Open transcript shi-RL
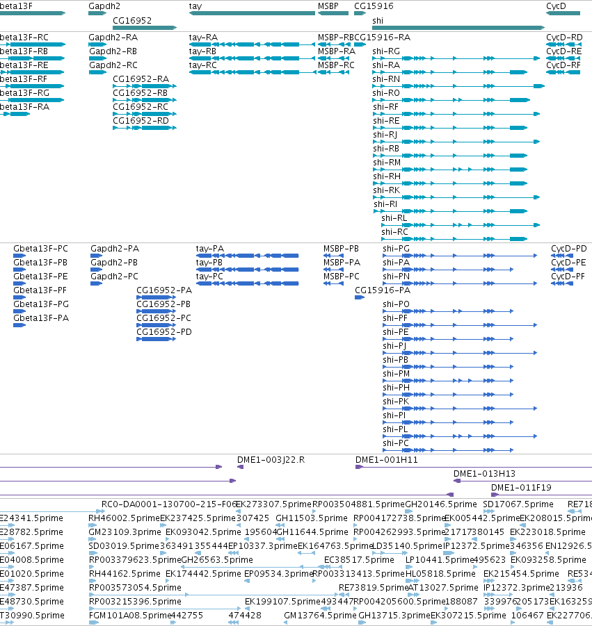This screenshot has height=626, width=592. click(x=394, y=218)
